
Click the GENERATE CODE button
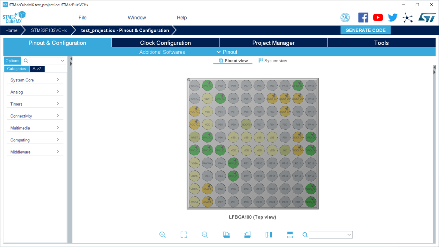point(365,30)
